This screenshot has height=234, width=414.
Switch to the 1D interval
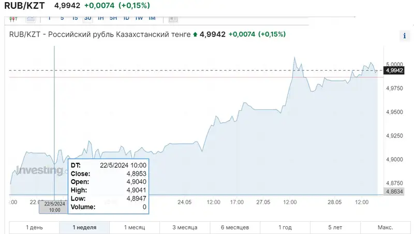click(126, 18)
